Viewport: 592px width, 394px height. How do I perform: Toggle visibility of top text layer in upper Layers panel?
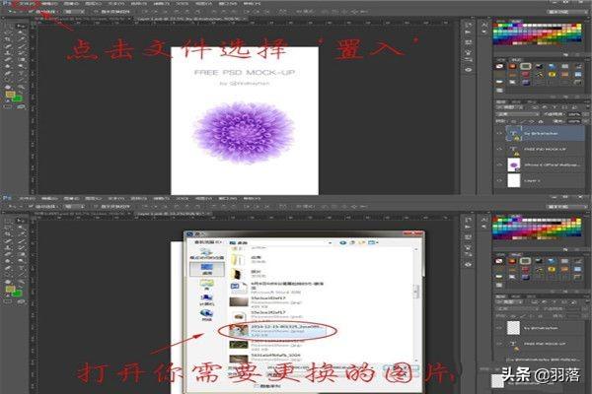[x=499, y=132]
